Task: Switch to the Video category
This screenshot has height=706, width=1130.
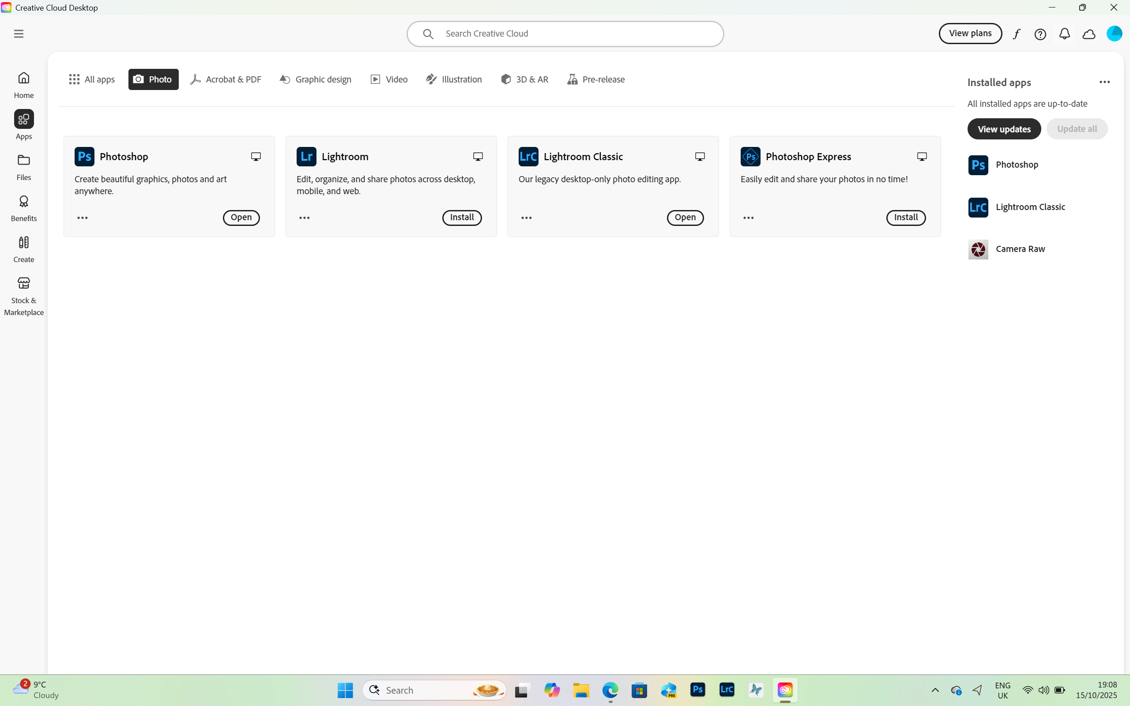Action: point(389,79)
